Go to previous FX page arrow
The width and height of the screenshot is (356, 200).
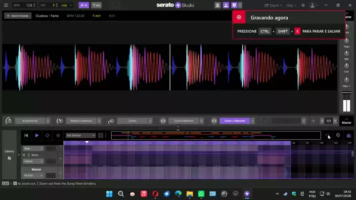click(322, 121)
